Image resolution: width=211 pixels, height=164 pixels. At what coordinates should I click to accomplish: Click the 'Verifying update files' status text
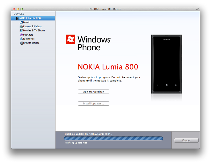point(76,143)
